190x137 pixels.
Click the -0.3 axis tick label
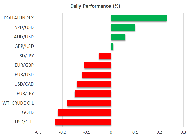38,132
